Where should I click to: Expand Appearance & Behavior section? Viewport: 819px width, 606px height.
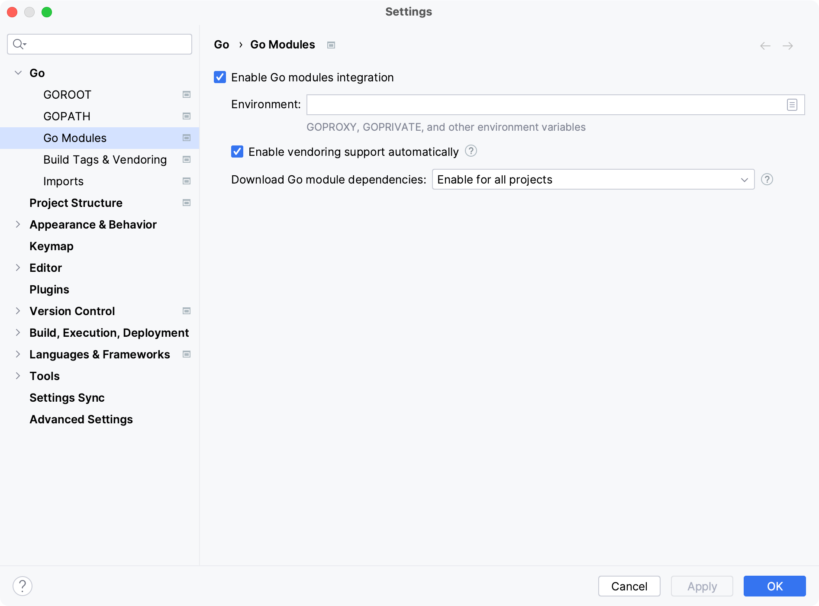click(x=18, y=224)
